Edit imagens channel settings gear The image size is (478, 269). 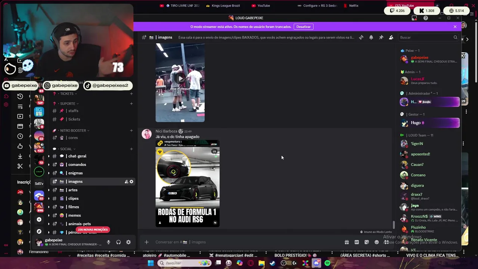click(x=131, y=182)
